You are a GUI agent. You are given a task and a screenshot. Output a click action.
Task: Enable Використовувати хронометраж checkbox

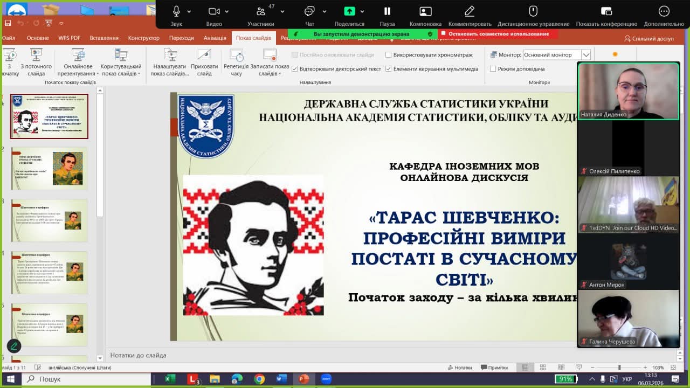point(389,55)
